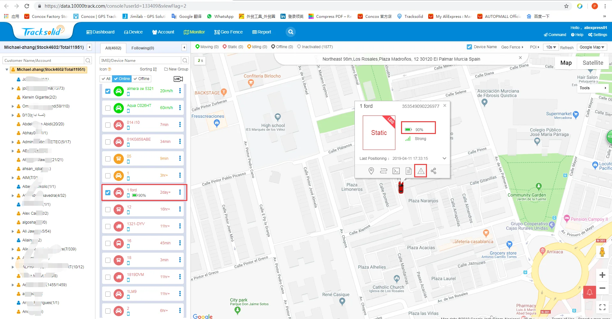Open the Google Map type dropdown
Image resolution: width=612 pixels, height=319 pixels.
click(x=592, y=47)
